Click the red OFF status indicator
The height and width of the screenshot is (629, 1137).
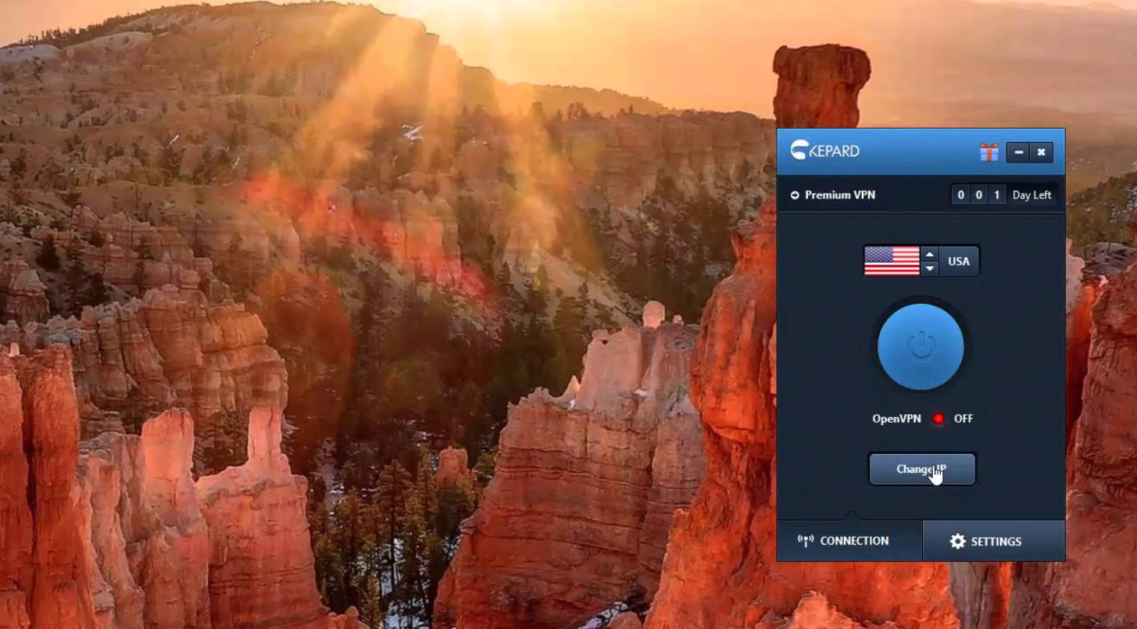pos(939,419)
